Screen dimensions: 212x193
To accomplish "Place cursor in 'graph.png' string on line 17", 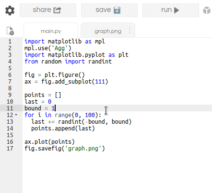I will point(83,149).
